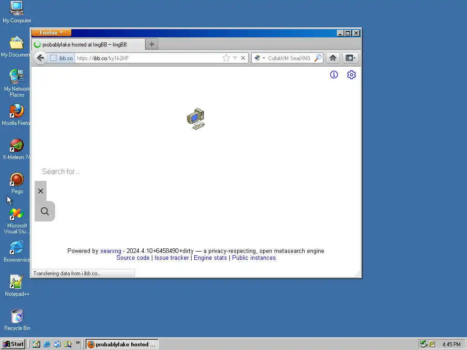Viewport: 467px width, 350px height.
Task: Open the Source code link
Action: [x=133, y=258]
